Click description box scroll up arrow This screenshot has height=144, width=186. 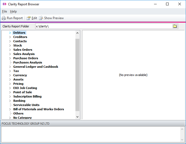[182, 129]
